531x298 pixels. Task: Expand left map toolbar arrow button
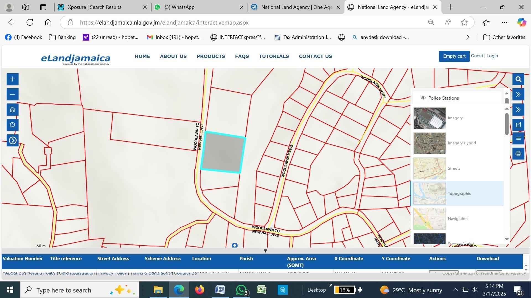pyautogui.click(x=12, y=140)
